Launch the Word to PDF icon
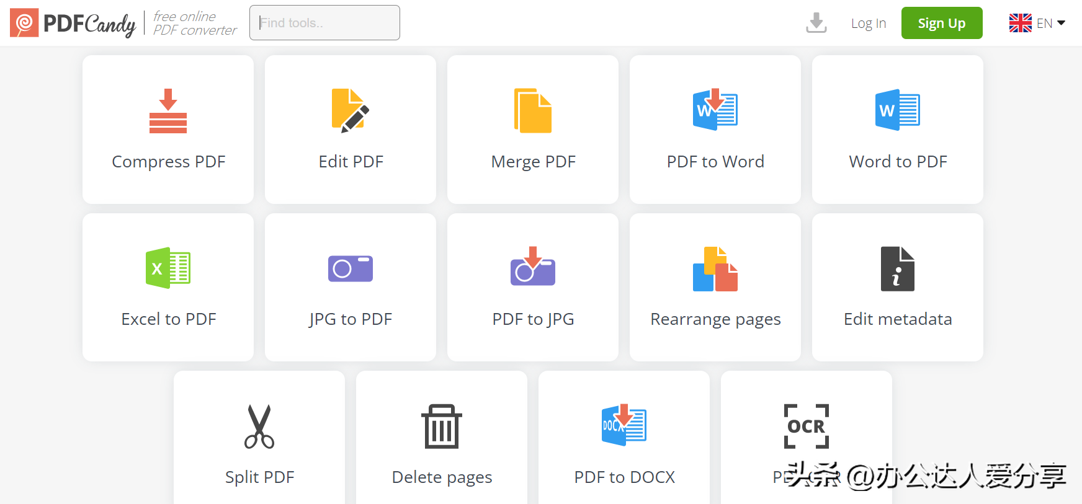 pos(898,110)
